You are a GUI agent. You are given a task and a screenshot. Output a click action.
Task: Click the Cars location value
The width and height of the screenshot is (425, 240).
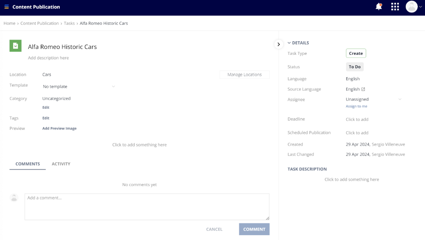47,75
